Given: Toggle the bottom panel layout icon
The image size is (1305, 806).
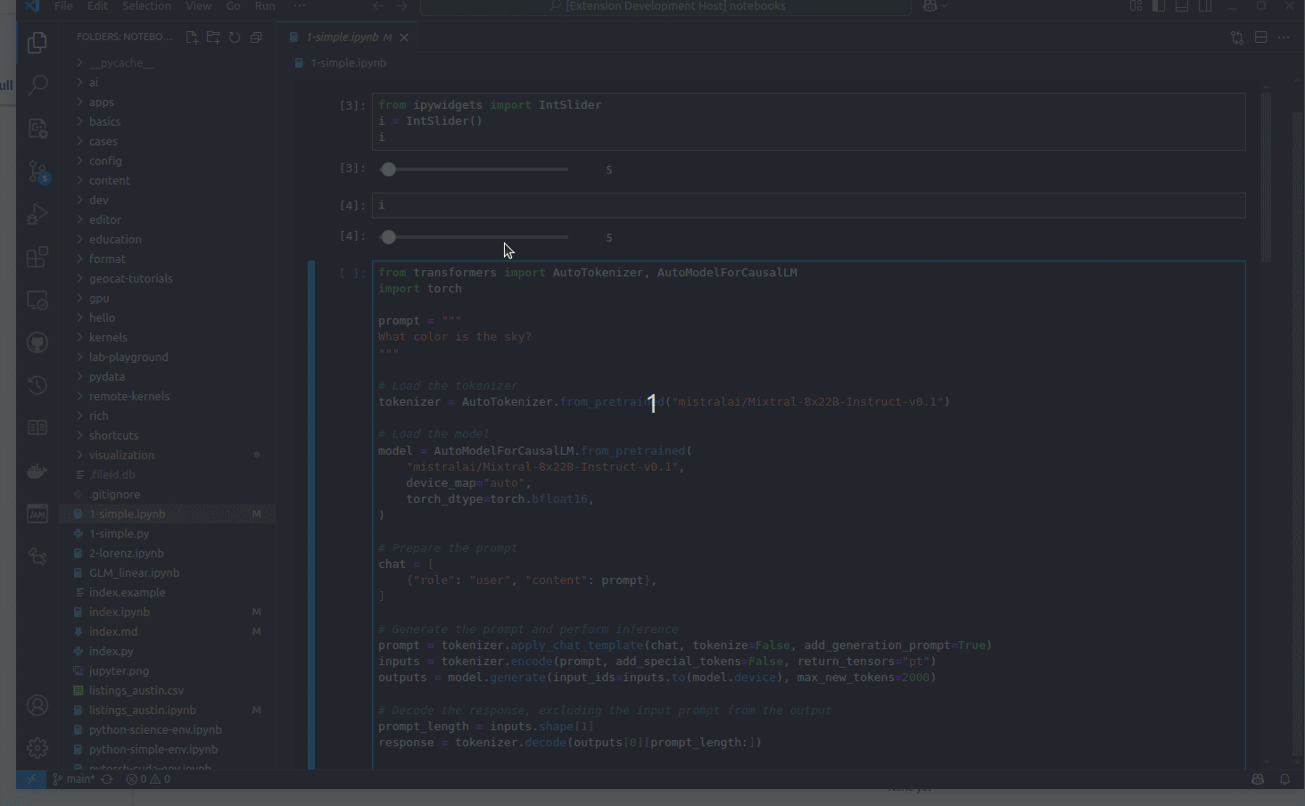Looking at the screenshot, I should (1182, 6).
